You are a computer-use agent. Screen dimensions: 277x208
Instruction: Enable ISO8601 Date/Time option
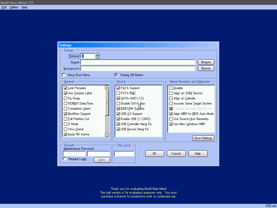(x=65, y=103)
